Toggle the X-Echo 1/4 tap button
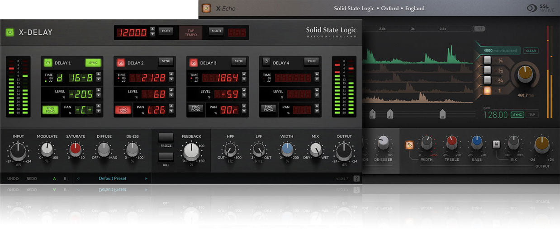The image size is (560, 229). (488, 60)
